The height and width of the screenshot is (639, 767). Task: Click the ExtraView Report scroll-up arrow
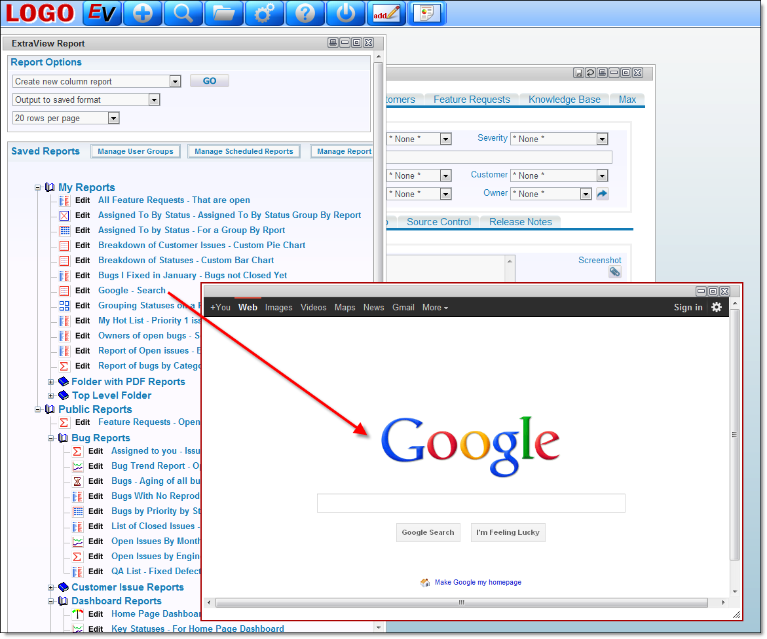click(x=379, y=57)
